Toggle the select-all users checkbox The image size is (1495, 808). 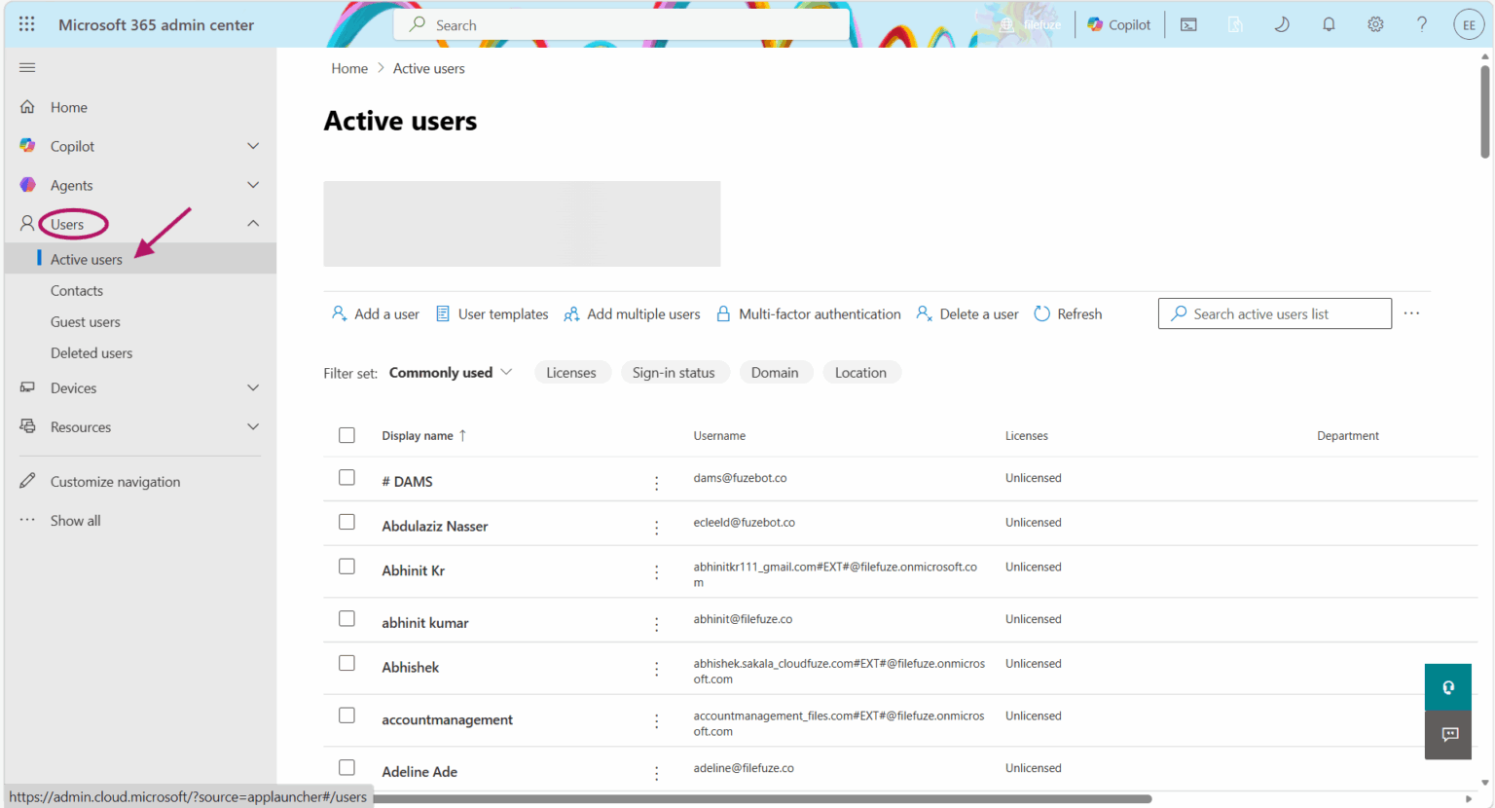[x=346, y=435]
